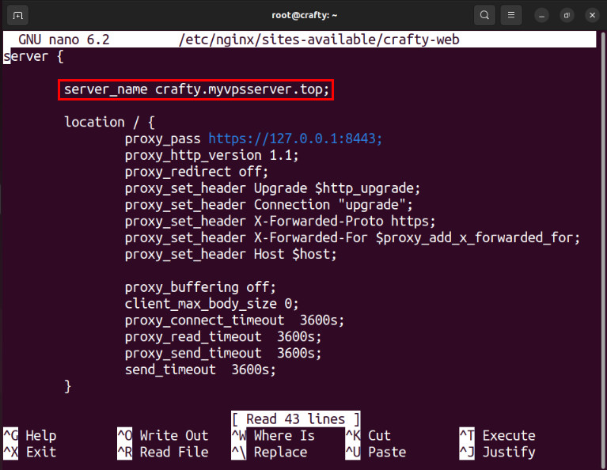Click the proxy_read_timeout 3600s line
Viewport: 607px width, 470px height.
(x=223, y=337)
